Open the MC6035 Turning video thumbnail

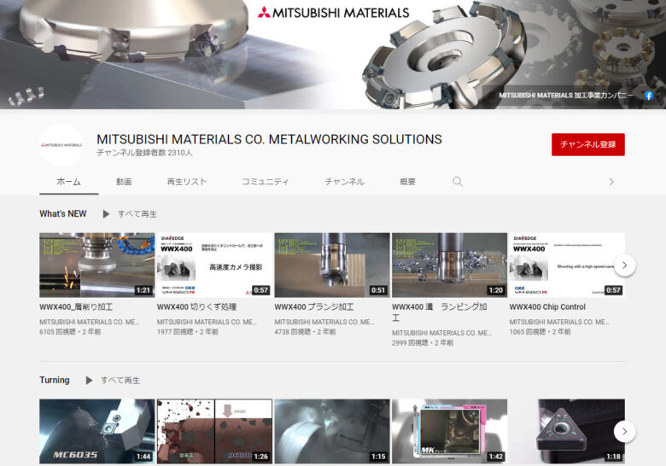tap(96, 431)
